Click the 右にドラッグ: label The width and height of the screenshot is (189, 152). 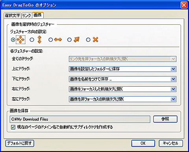[x=21, y=89]
